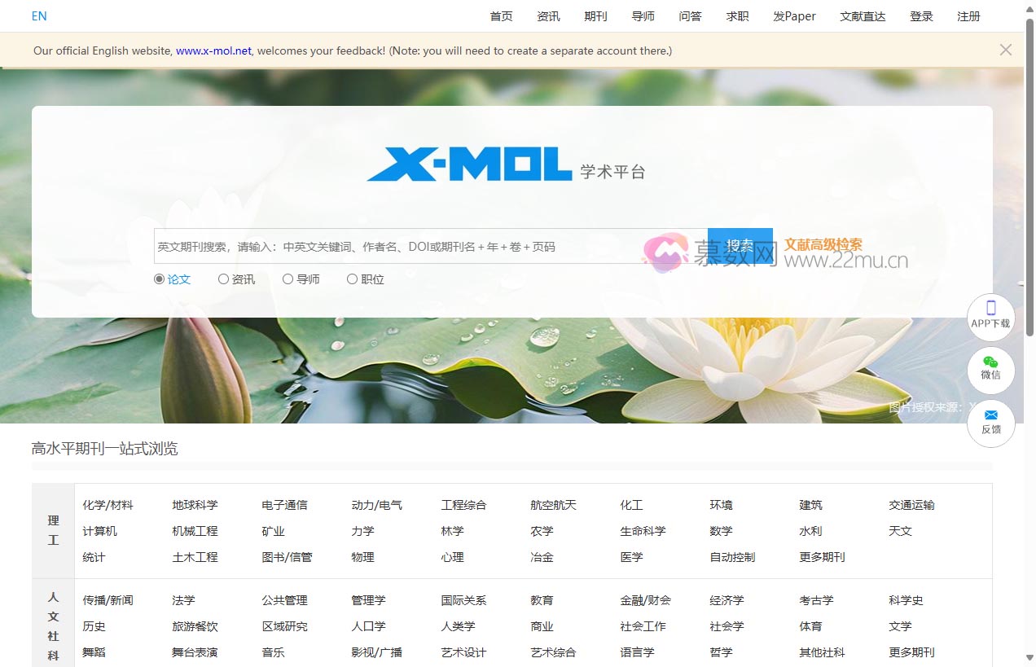This screenshot has height=667, width=1036.
Task: Open 文献直达 in the top navigation
Action: point(862,15)
